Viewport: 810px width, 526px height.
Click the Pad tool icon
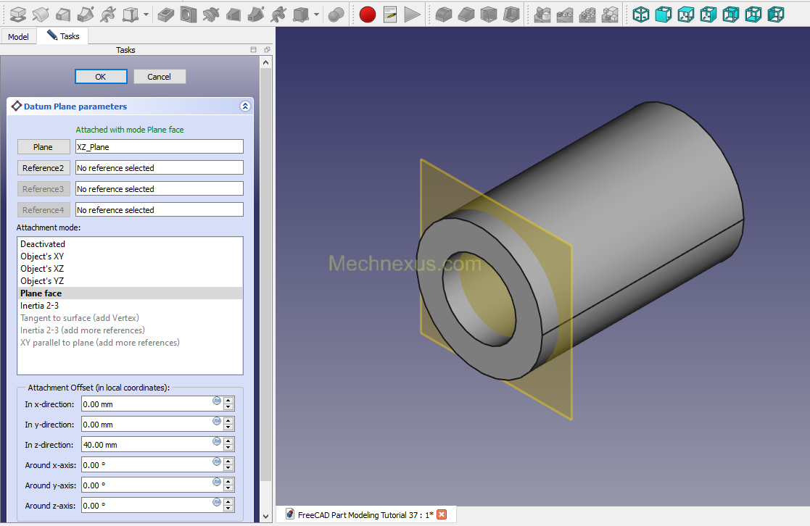click(x=17, y=14)
